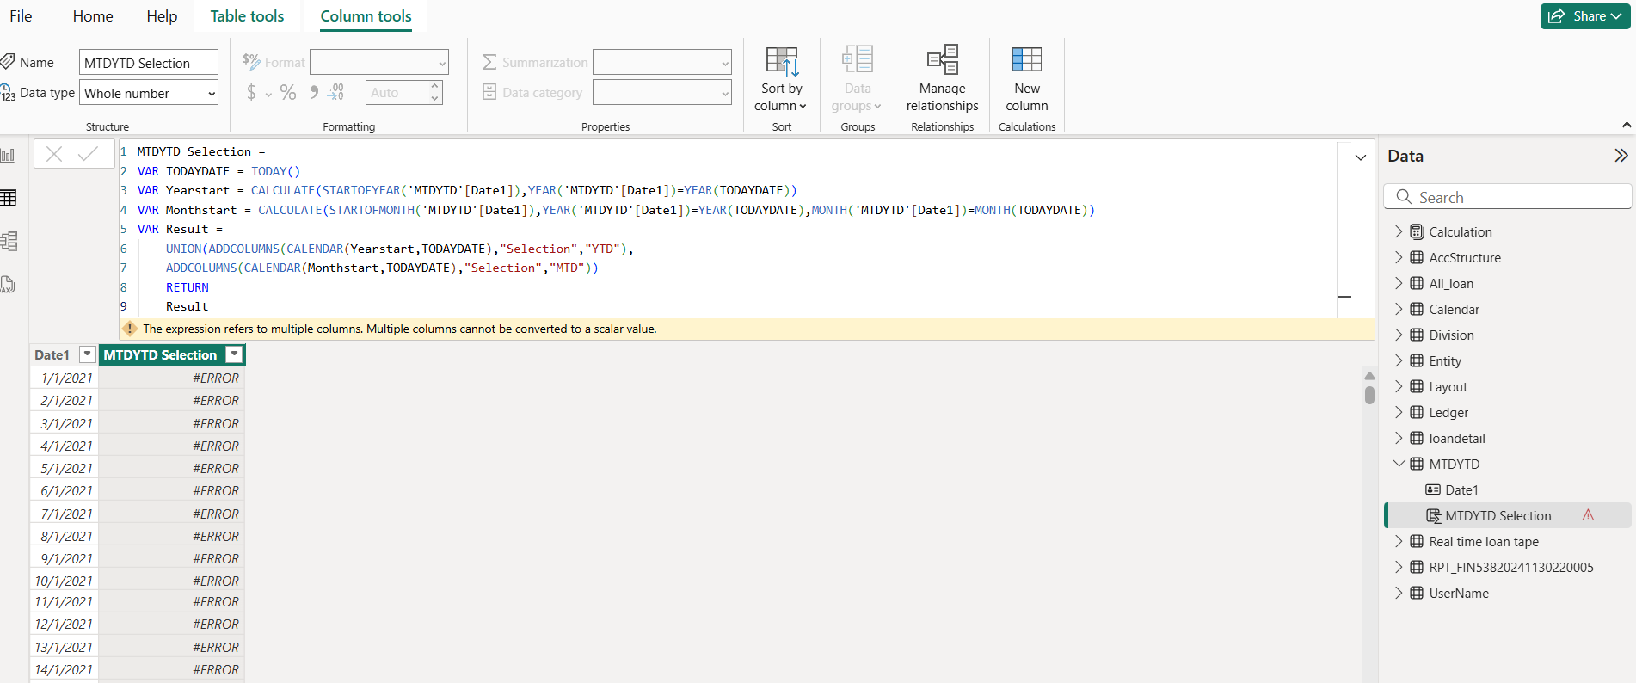Viewport: 1636px width, 683px height.
Task: Click the decimal places icon
Action: (336, 92)
